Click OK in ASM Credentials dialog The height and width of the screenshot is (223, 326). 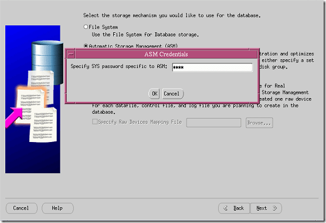click(x=154, y=94)
